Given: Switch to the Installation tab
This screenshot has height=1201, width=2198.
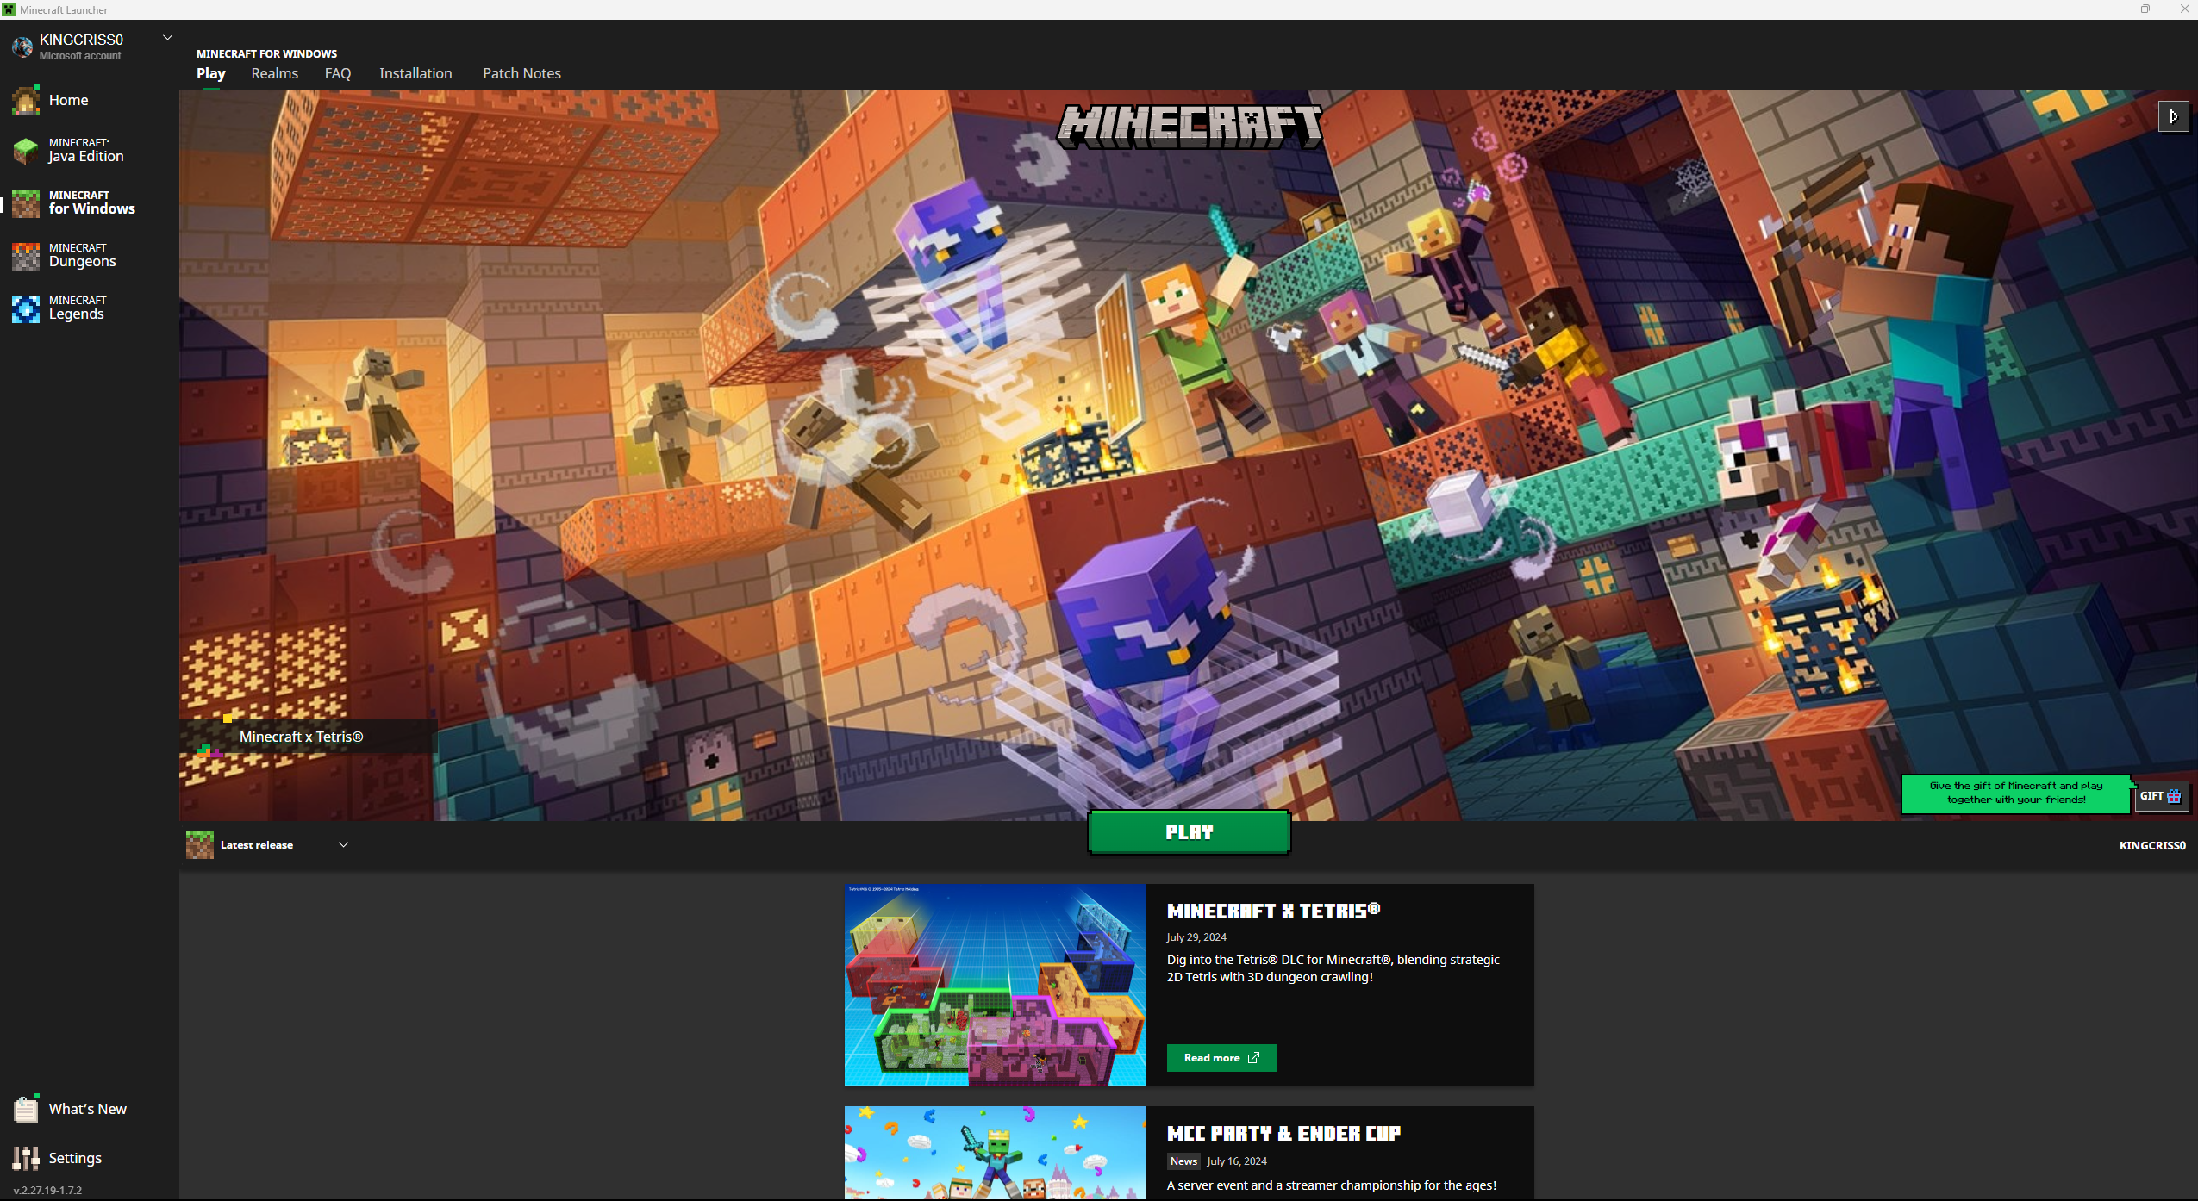Looking at the screenshot, I should click(415, 73).
